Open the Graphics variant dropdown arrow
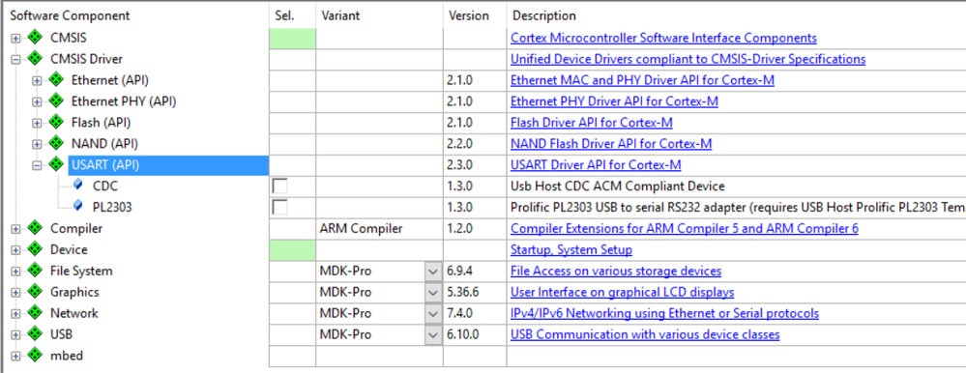The height and width of the screenshot is (373, 966). pyautogui.click(x=433, y=292)
